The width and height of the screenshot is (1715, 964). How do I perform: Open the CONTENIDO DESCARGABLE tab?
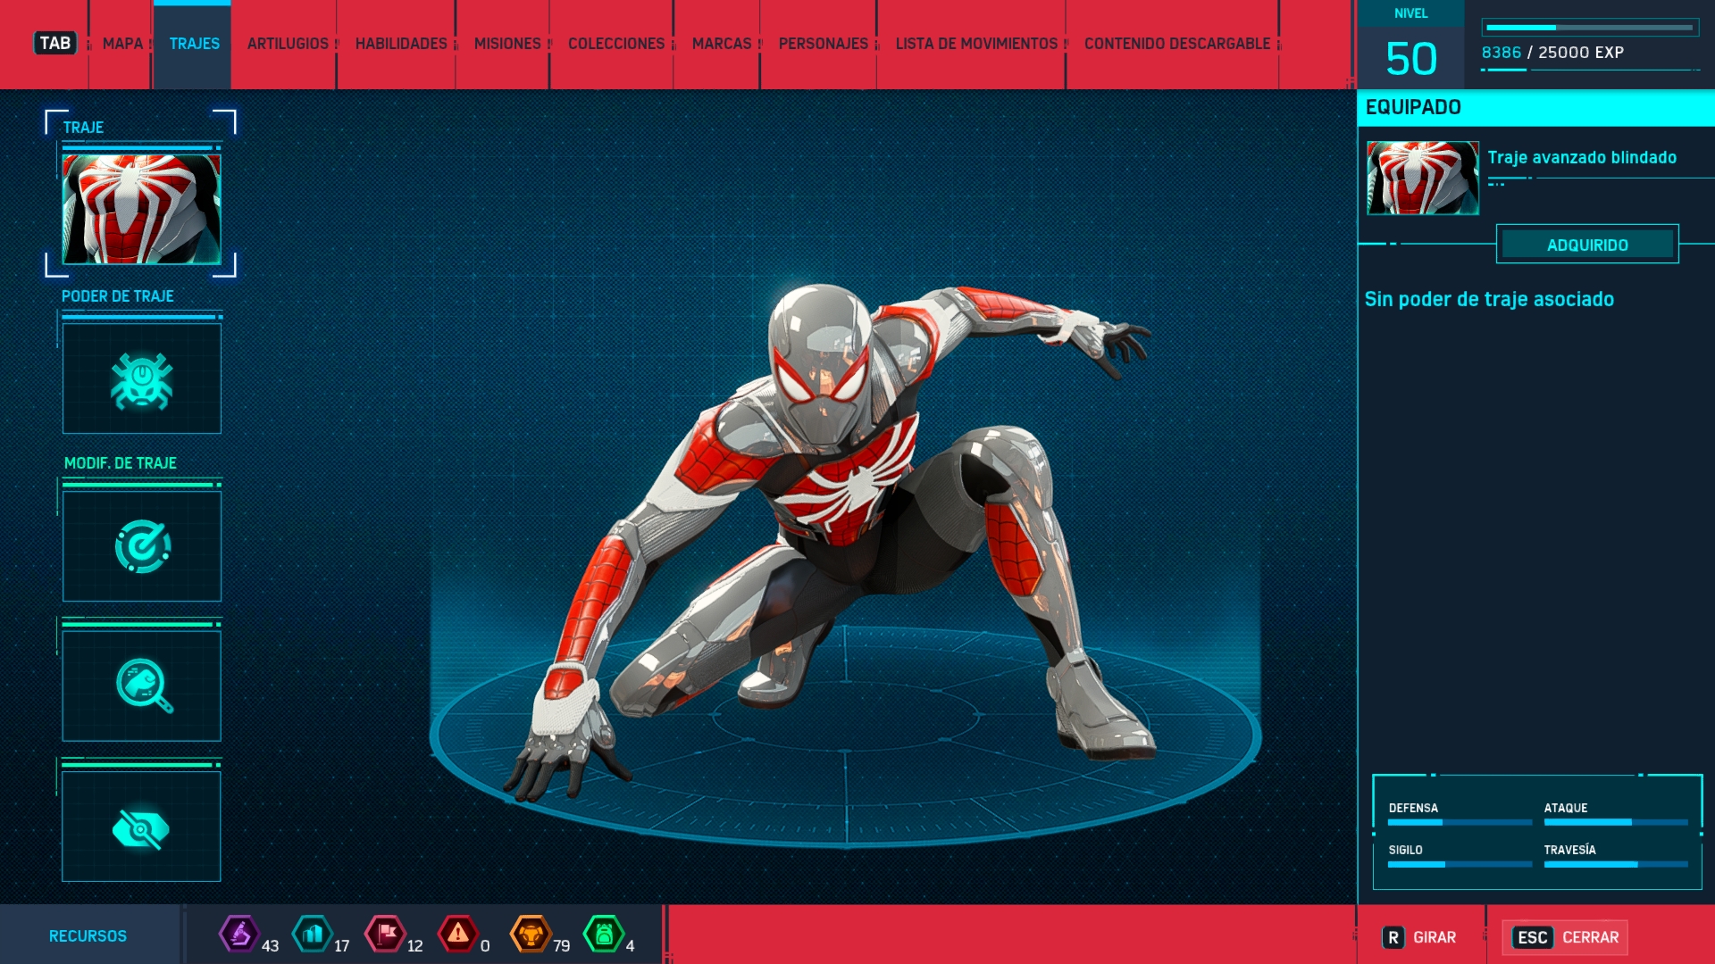[1177, 44]
